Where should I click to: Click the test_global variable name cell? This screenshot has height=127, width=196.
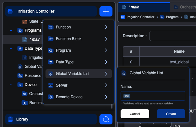pyautogui.click(x=179, y=62)
